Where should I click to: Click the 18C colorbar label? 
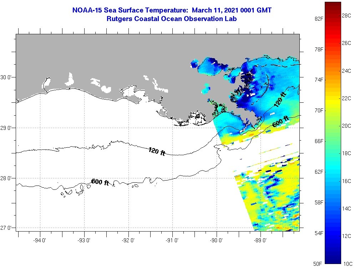pos(347,153)
